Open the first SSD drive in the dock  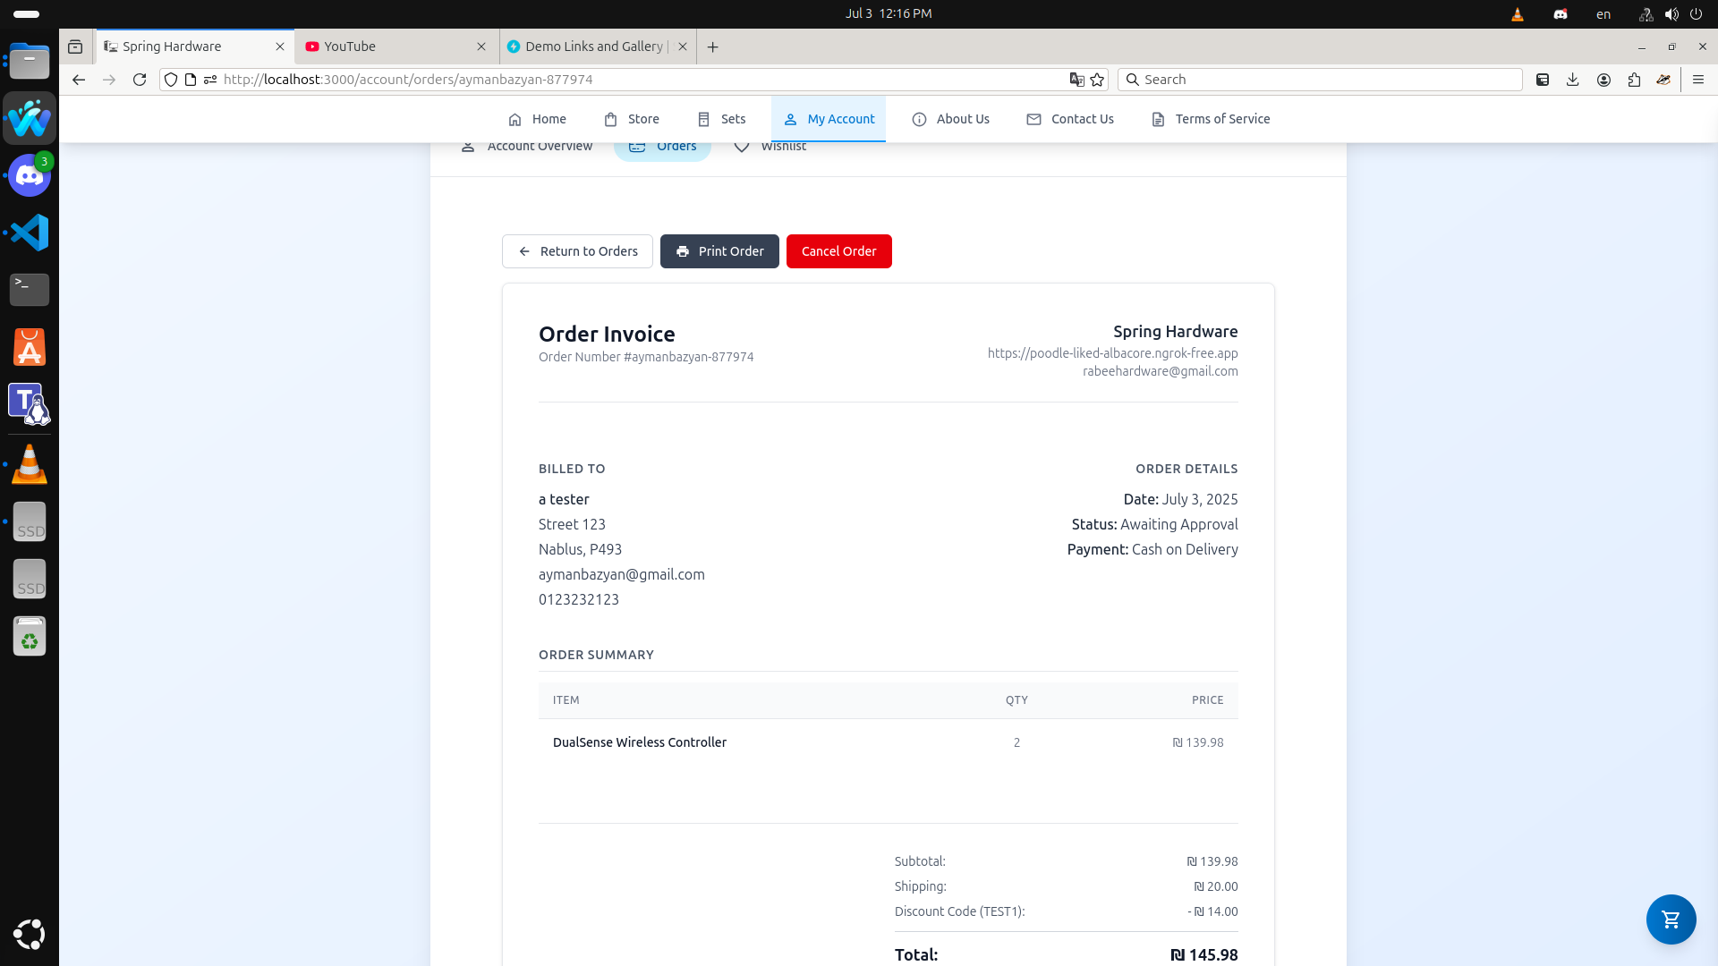point(30,521)
